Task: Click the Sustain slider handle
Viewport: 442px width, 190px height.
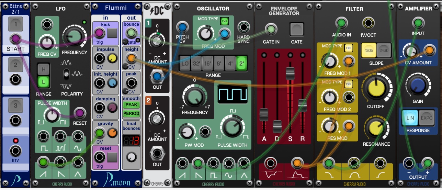Action: (290, 72)
